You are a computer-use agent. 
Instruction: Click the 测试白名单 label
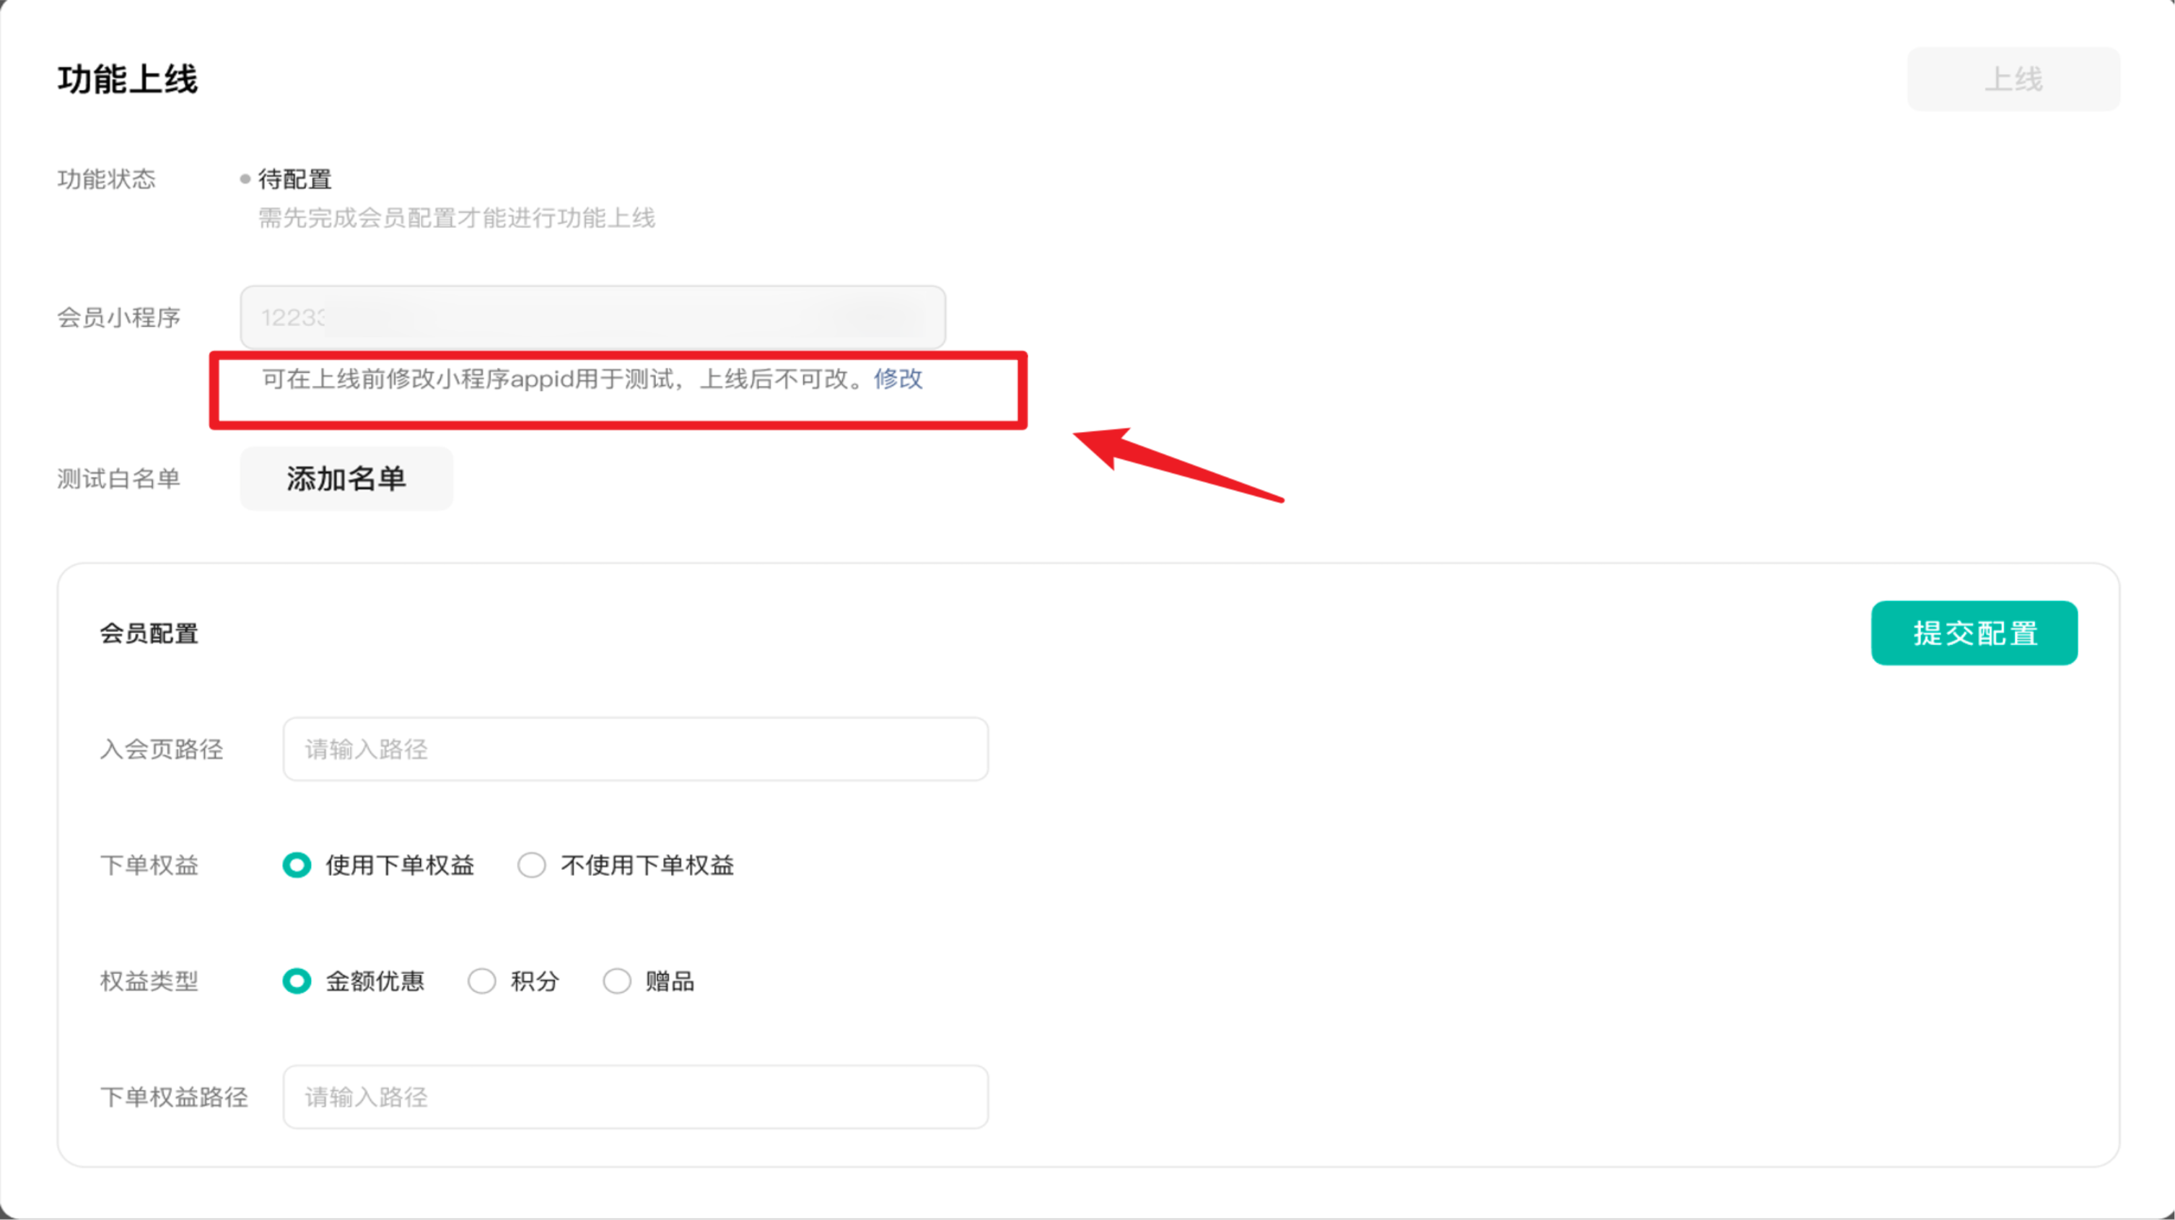tap(118, 479)
